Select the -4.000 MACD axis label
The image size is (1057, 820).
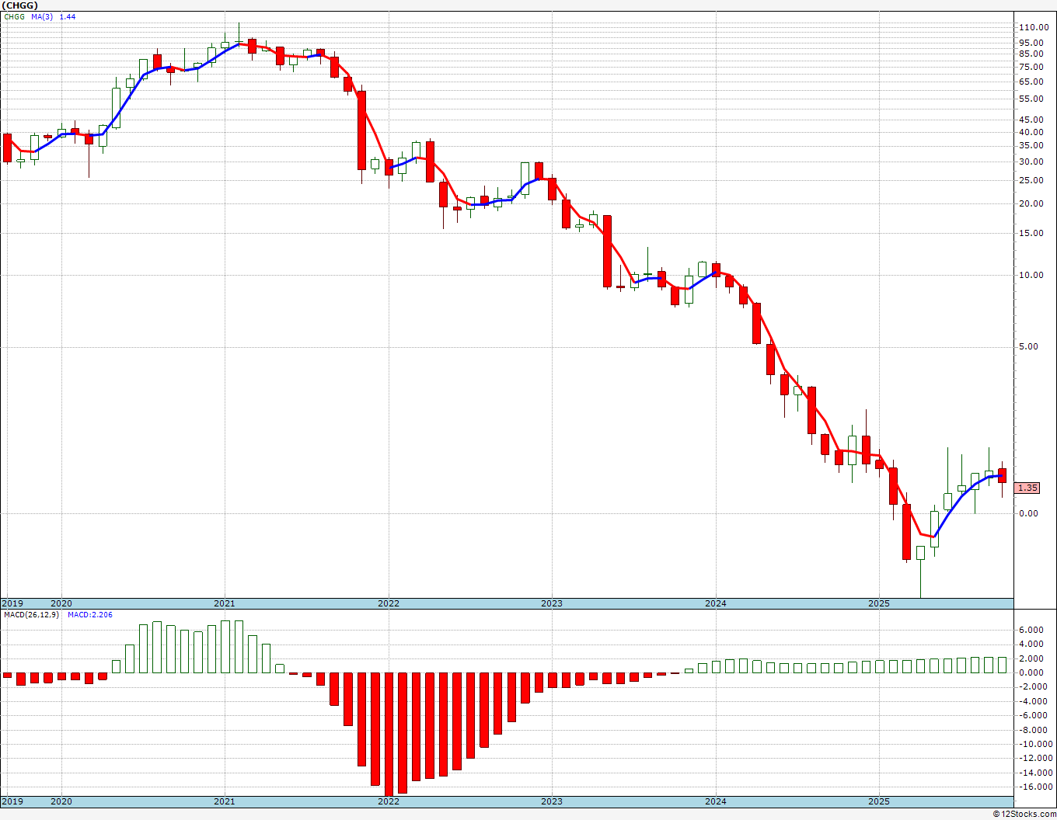click(1032, 701)
